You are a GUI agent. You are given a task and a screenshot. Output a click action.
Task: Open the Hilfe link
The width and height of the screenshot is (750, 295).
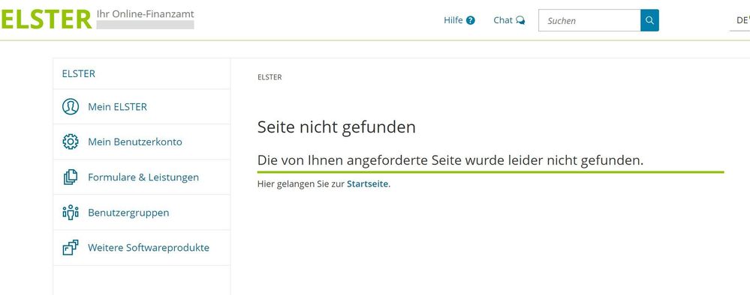pos(459,20)
